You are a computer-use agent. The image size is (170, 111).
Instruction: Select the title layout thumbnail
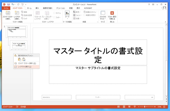tap(19, 45)
